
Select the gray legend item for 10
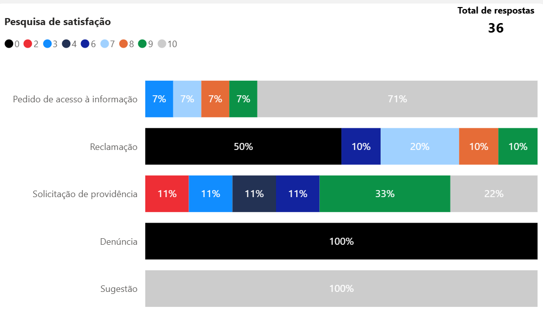tap(162, 44)
